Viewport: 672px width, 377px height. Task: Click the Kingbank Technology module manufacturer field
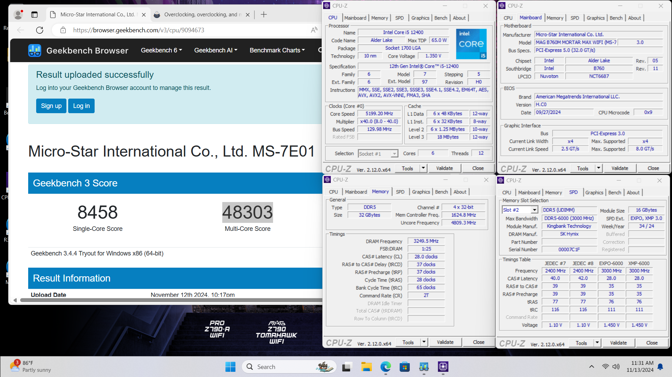(x=569, y=226)
